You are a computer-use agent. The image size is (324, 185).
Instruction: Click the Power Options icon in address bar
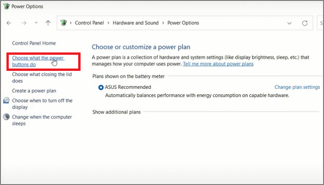[x=64, y=23]
